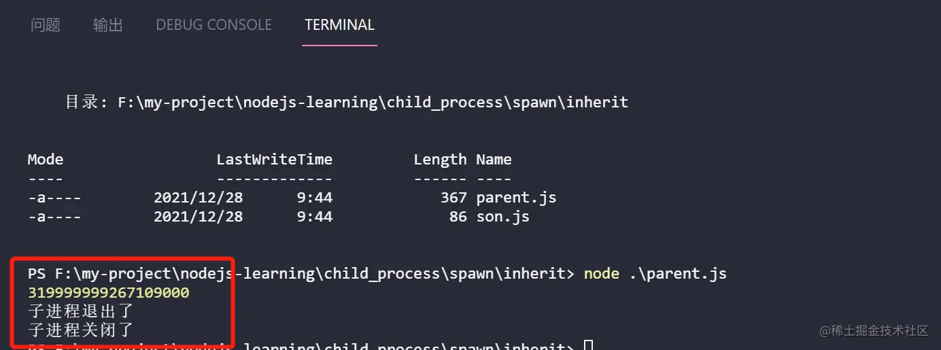Switch to the 输出 tab
Viewport: 941px width, 350px height.
tap(108, 25)
